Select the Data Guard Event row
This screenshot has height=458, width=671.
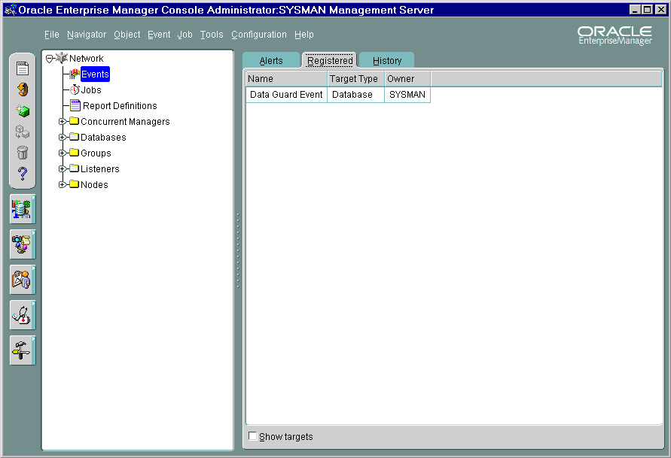click(x=286, y=95)
